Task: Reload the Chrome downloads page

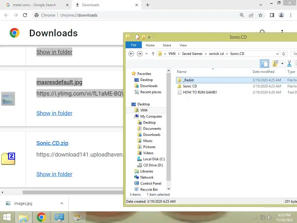Action: [x=25, y=15]
